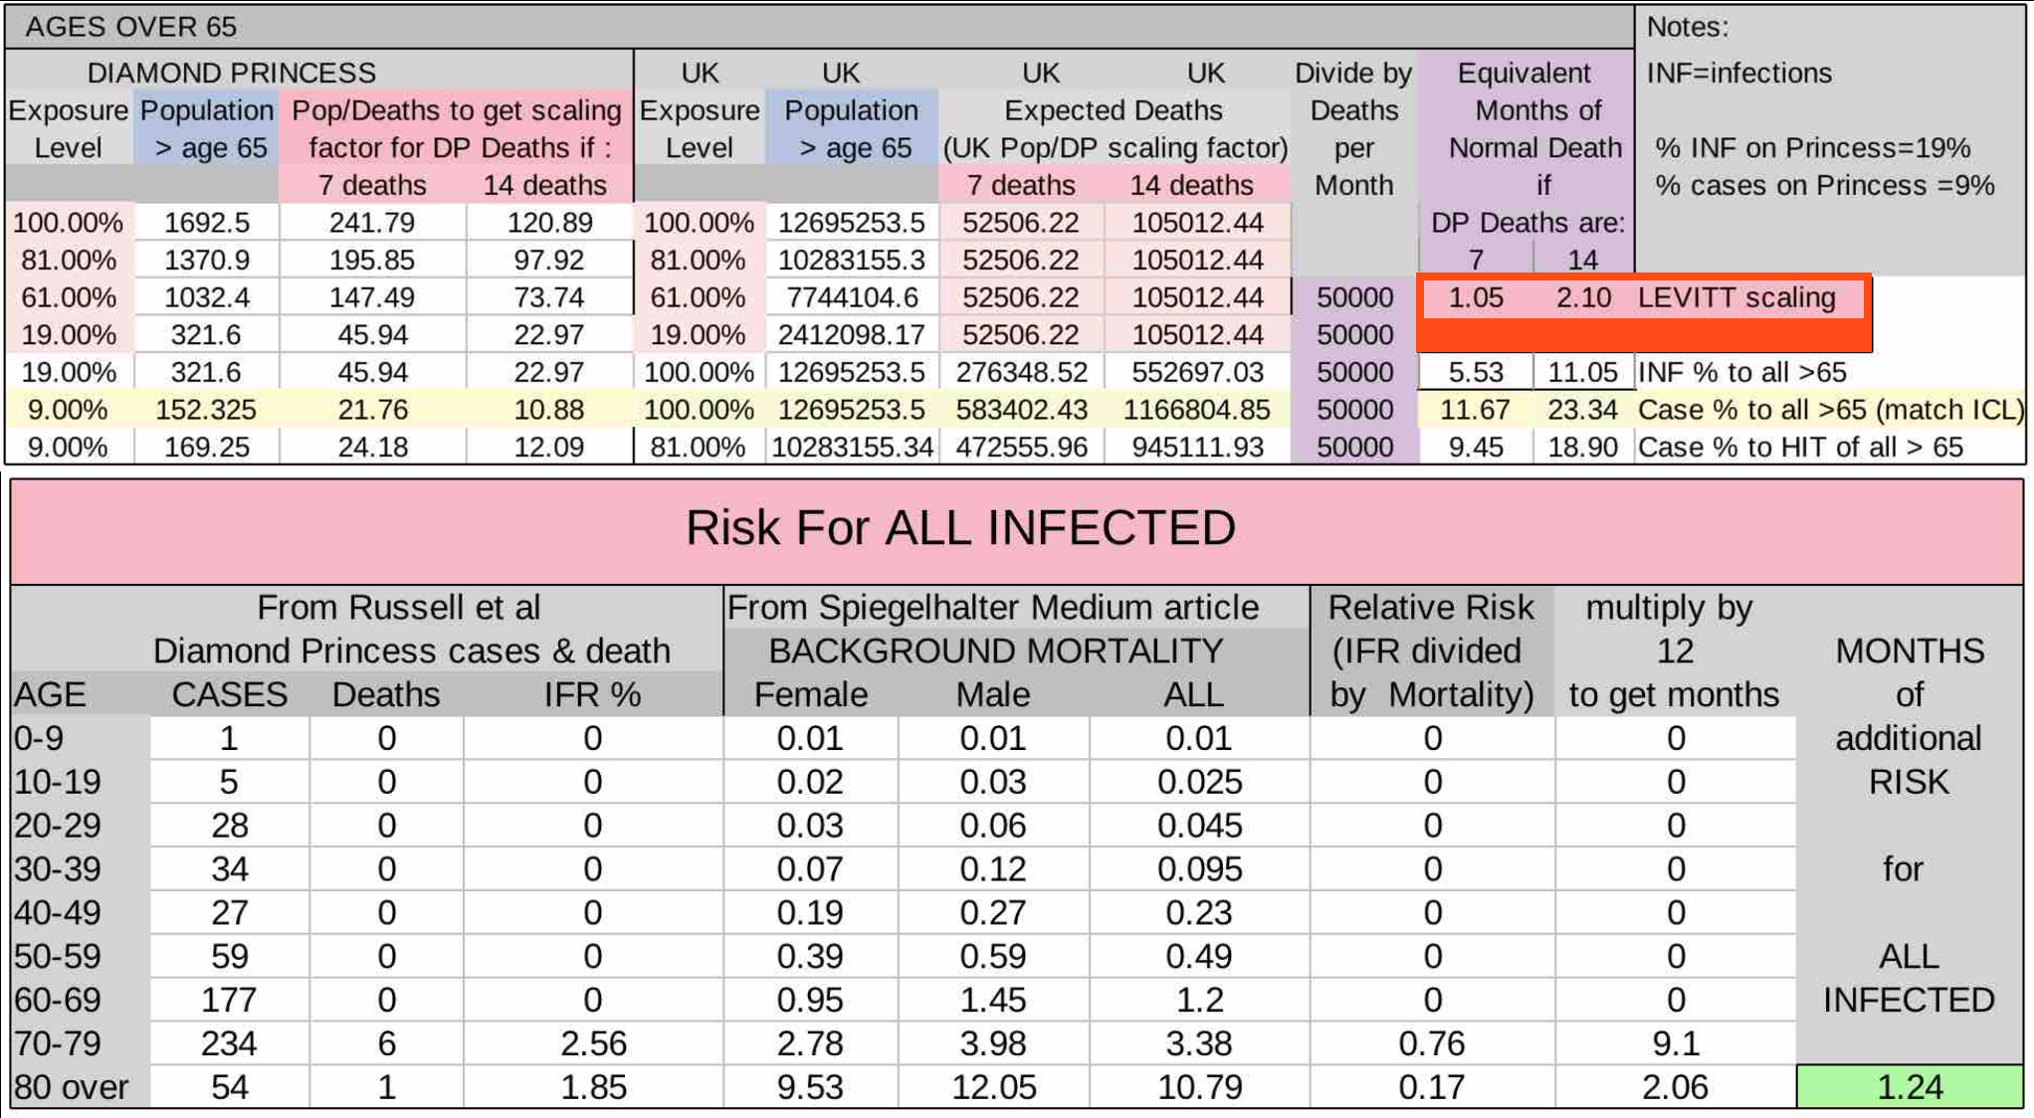This screenshot has height=1118, width=2034.
Task: Click the 2412098.17 UK population cell
Action: coord(851,334)
